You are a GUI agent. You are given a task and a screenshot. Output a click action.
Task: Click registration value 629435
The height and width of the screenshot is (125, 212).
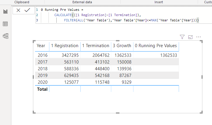point(71,75)
